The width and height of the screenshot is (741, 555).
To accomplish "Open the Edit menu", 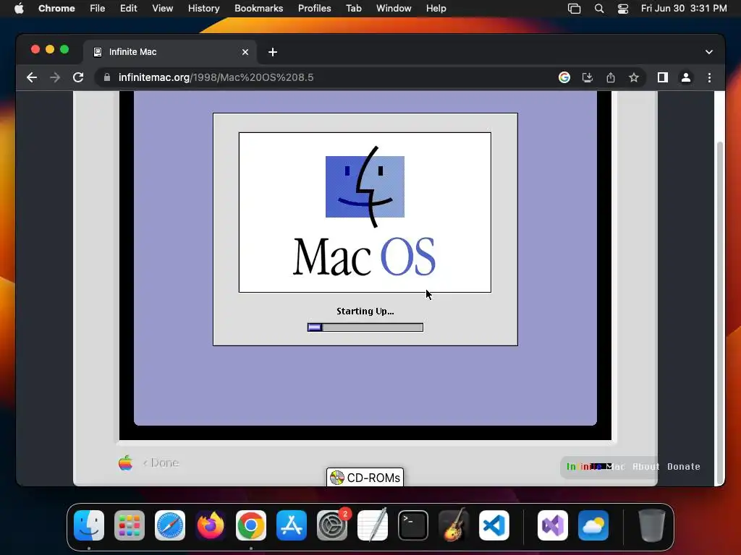I will point(128,9).
